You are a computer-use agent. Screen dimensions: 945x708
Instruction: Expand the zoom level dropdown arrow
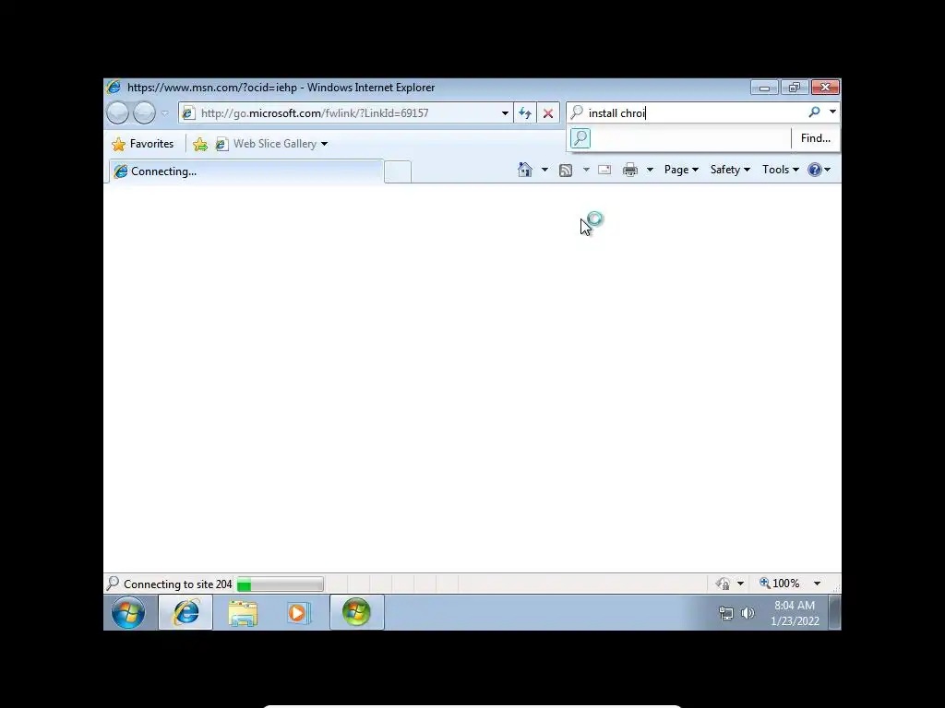coord(818,584)
